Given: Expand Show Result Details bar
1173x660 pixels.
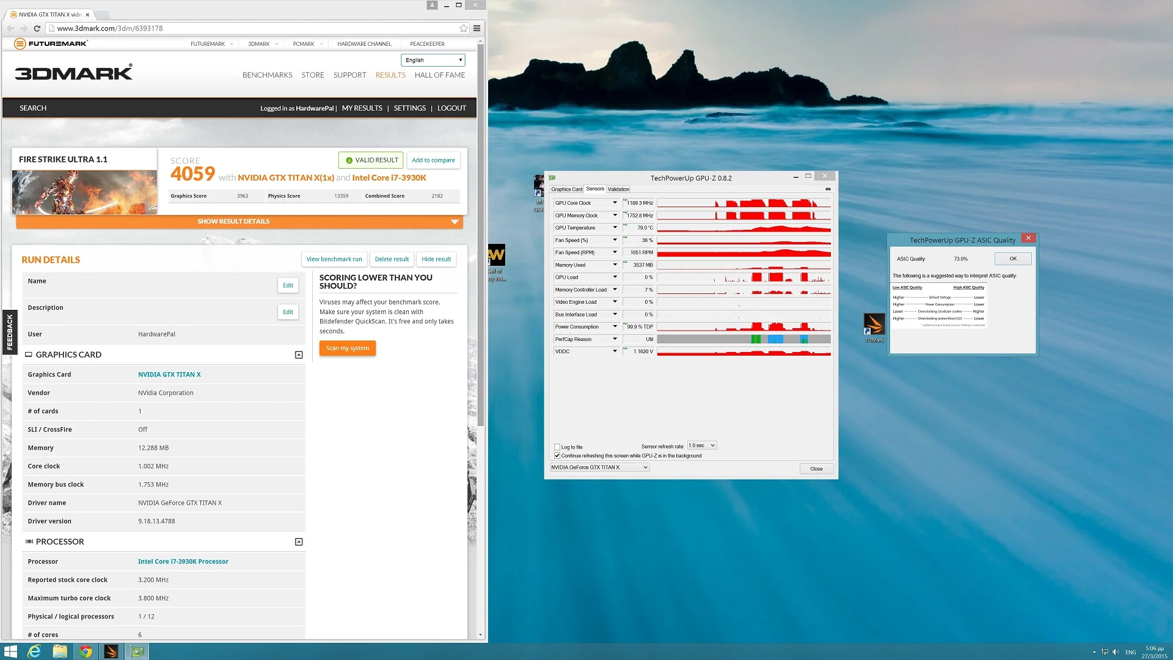Looking at the screenshot, I should click(x=239, y=222).
